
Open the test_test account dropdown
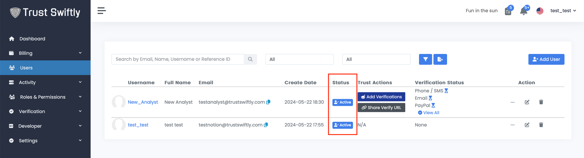[x=563, y=11]
